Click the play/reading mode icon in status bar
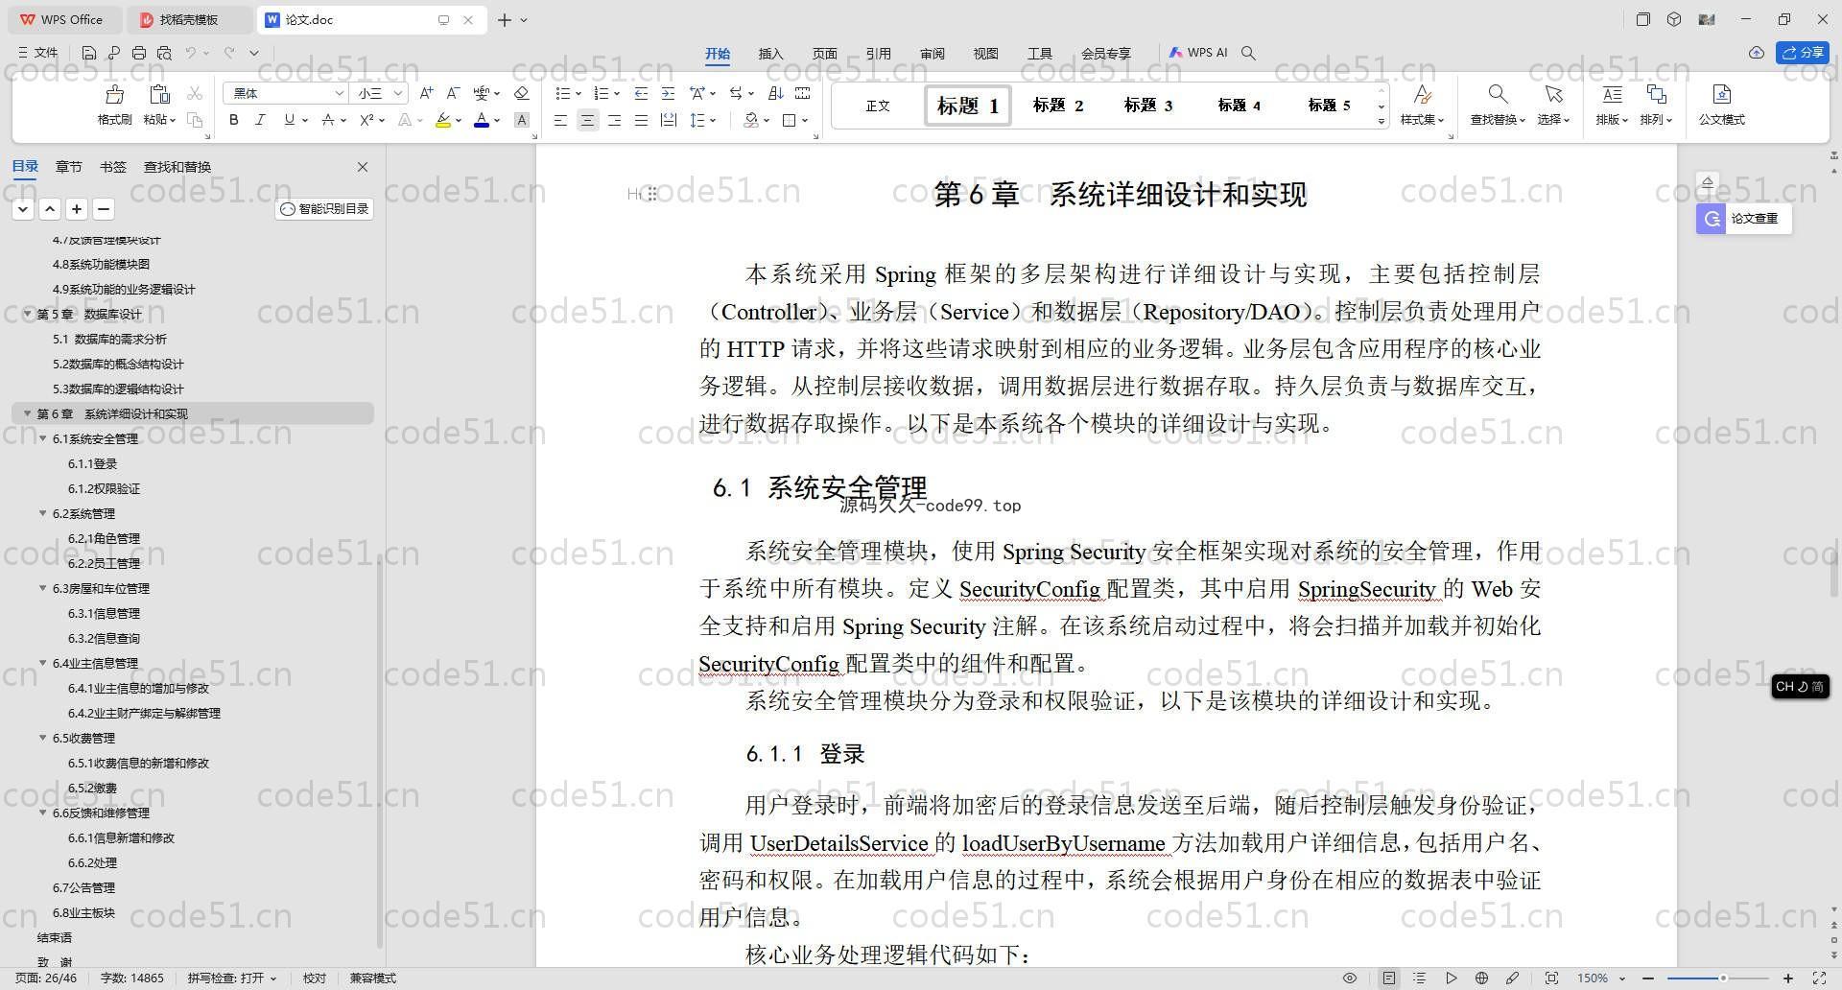Image resolution: width=1842 pixels, height=990 pixels. click(1451, 978)
